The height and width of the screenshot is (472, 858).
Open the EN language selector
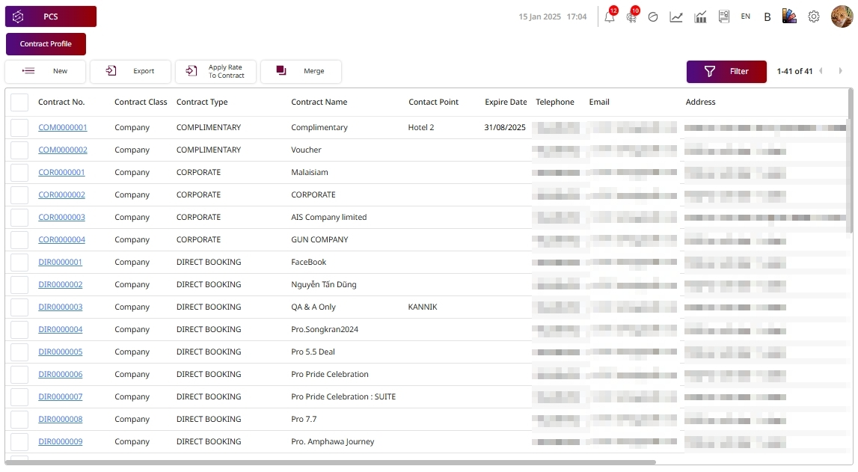[746, 16]
